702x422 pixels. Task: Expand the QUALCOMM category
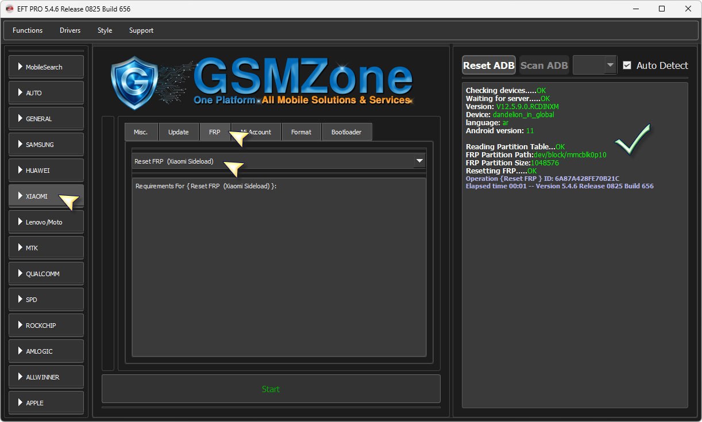[x=46, y=273]
